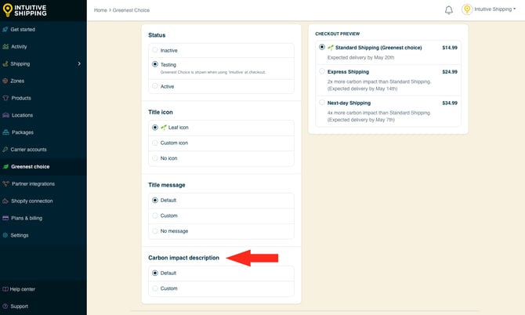Expand the Shipping submenu chevron

79,63
